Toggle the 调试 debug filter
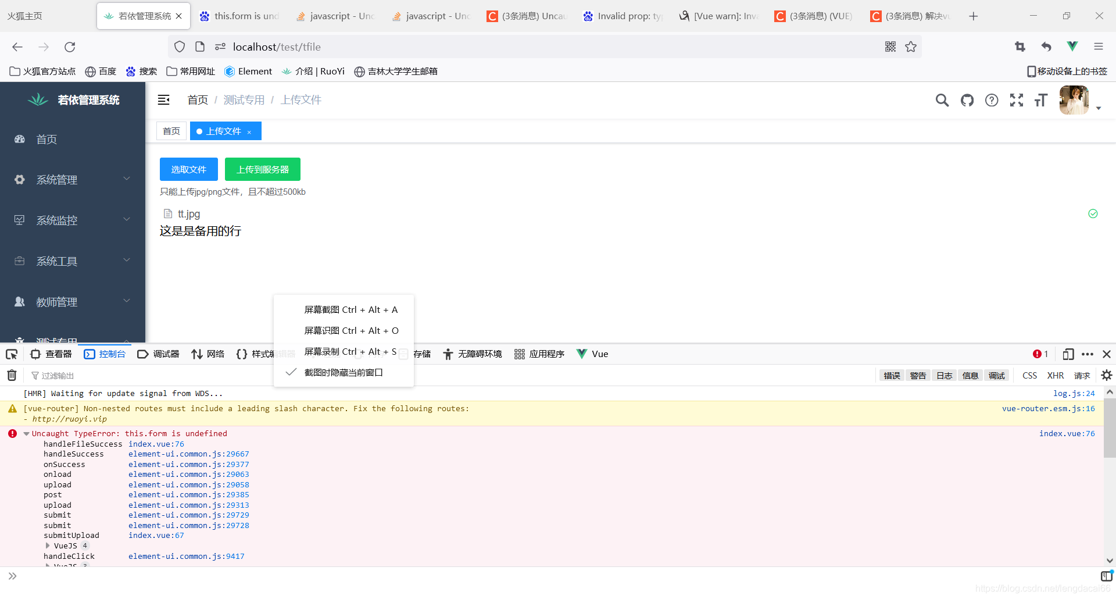Image resolution: width=1116 pixels, height=599 pixels. click(997, 376)
